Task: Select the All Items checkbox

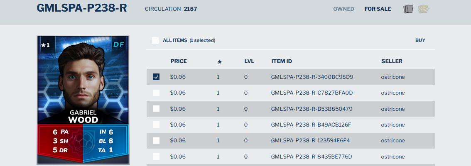Action: [x=155, y=41]
